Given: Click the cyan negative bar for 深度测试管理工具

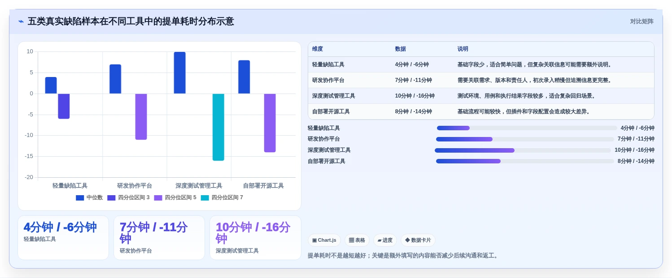Looking at the screenshot, I should coord(218,127).
